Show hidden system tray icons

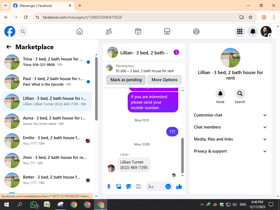pyautogui.click(x=202, y=205)
